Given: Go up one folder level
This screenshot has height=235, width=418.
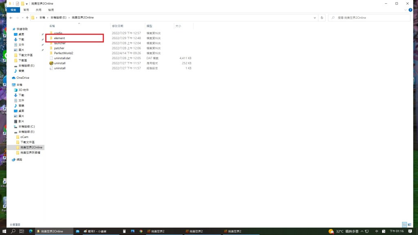Looking at the screenshot, I should pos(27,18).
